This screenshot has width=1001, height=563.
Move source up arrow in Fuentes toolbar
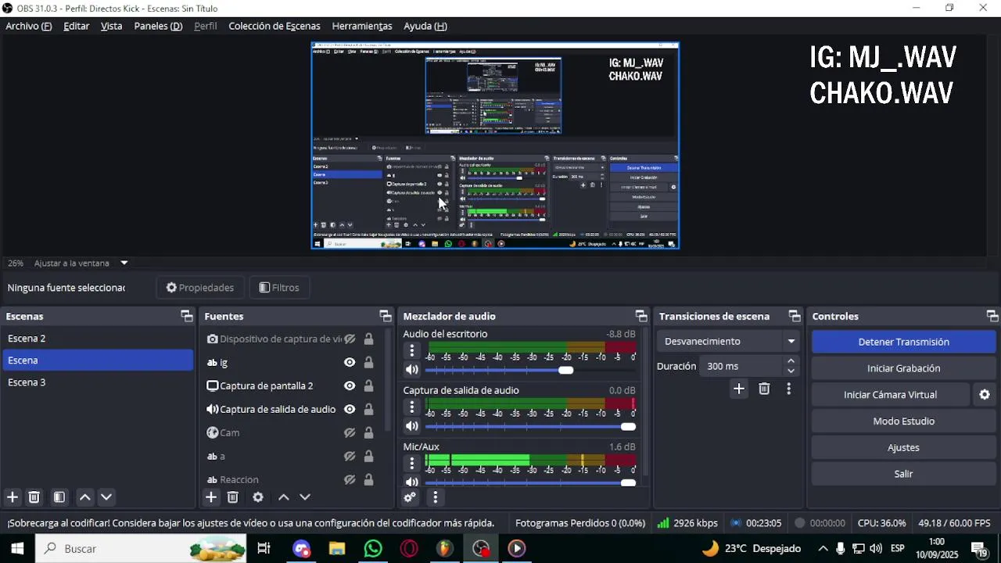point(284,497)
